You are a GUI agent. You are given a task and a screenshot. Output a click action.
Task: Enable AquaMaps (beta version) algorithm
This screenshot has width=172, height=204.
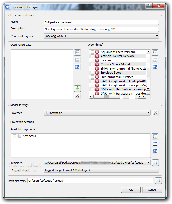tap(92, 52)
